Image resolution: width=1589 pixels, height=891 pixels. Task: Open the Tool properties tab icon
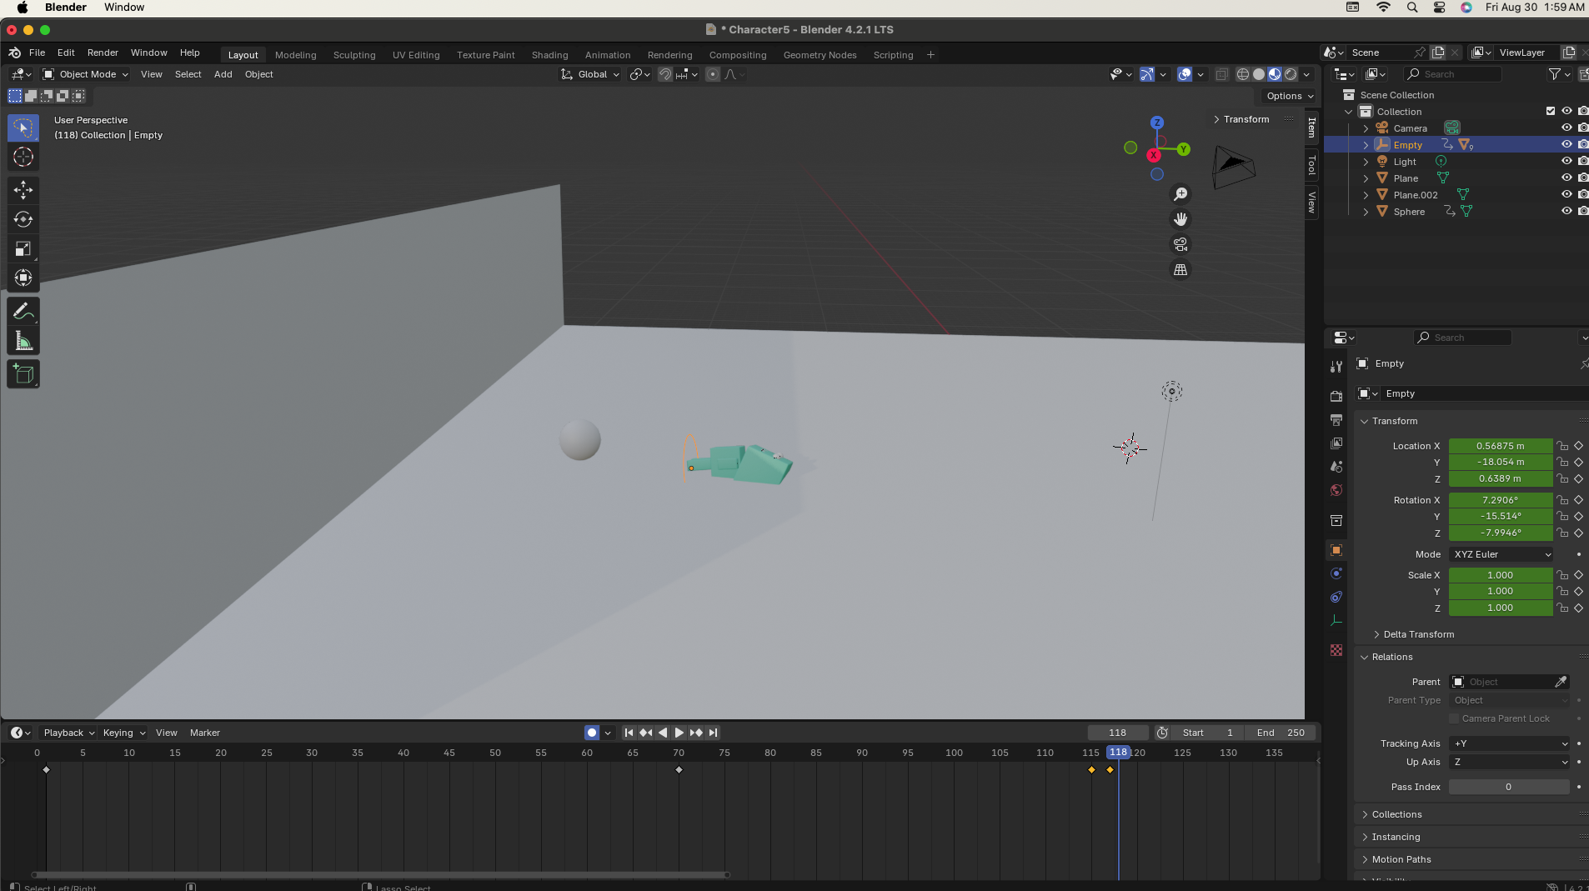[1336, 367]
